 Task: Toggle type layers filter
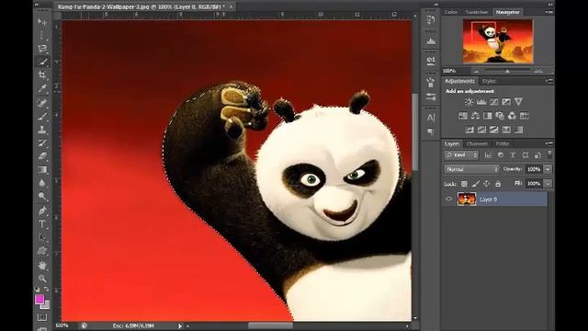point(513,155)
